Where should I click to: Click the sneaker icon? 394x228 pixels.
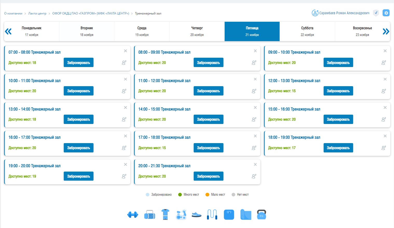pos(196,215)
